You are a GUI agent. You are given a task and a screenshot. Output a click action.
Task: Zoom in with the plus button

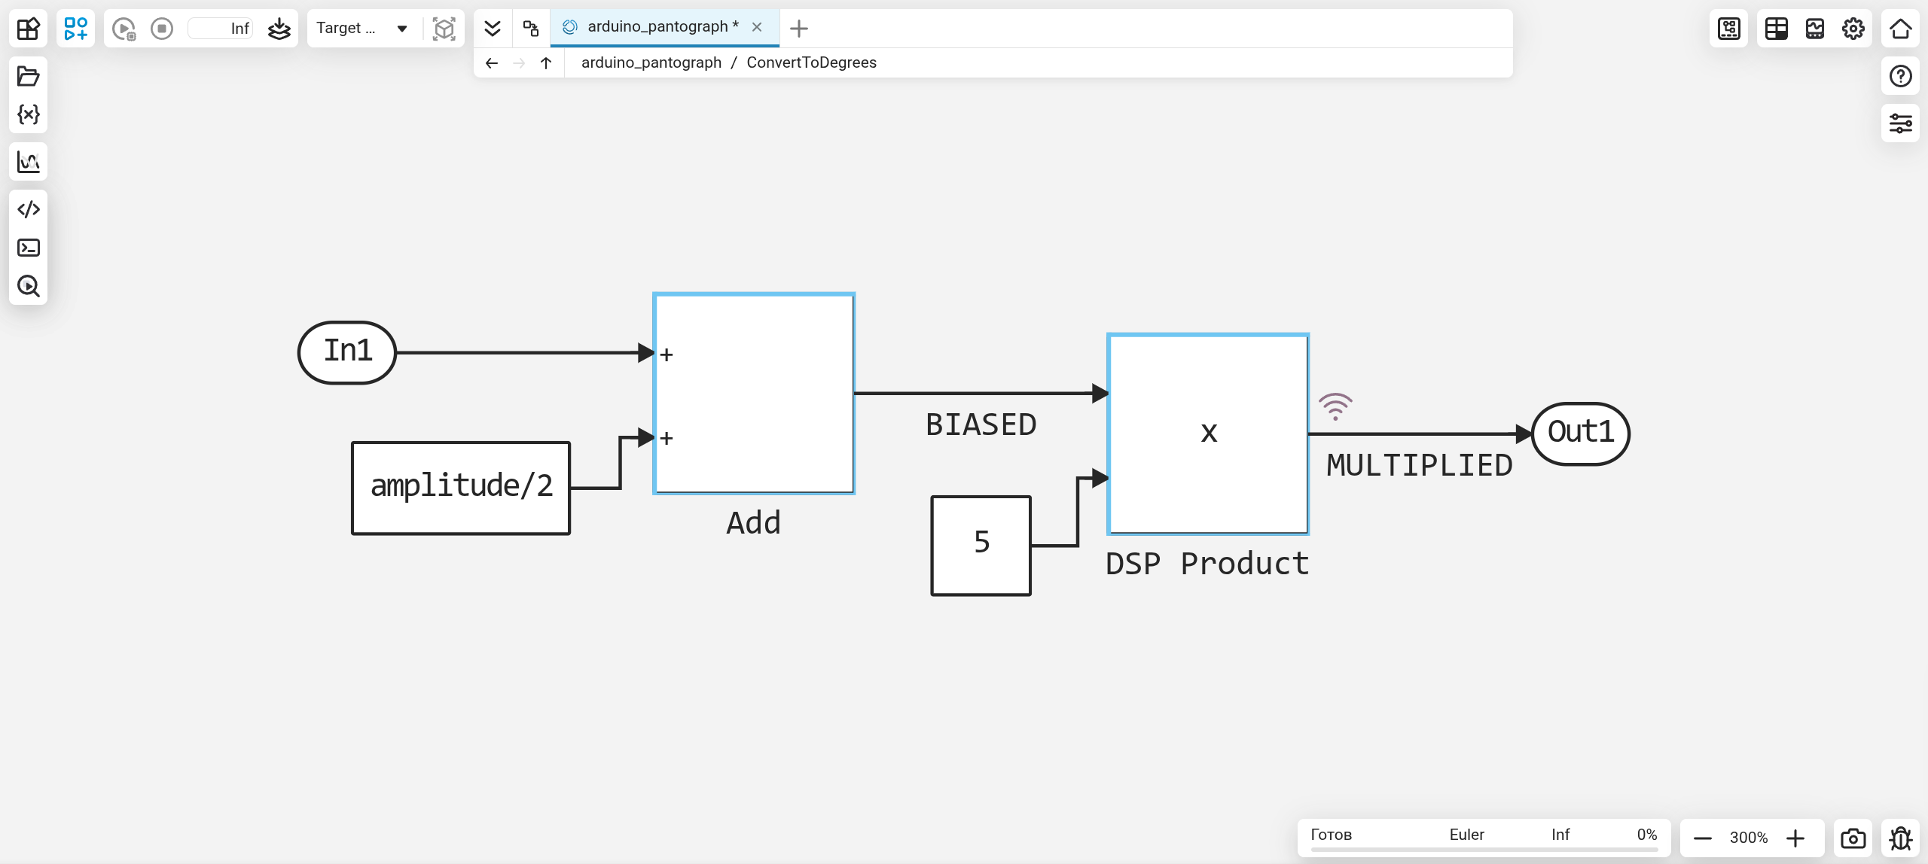(x=1795, y=838)
